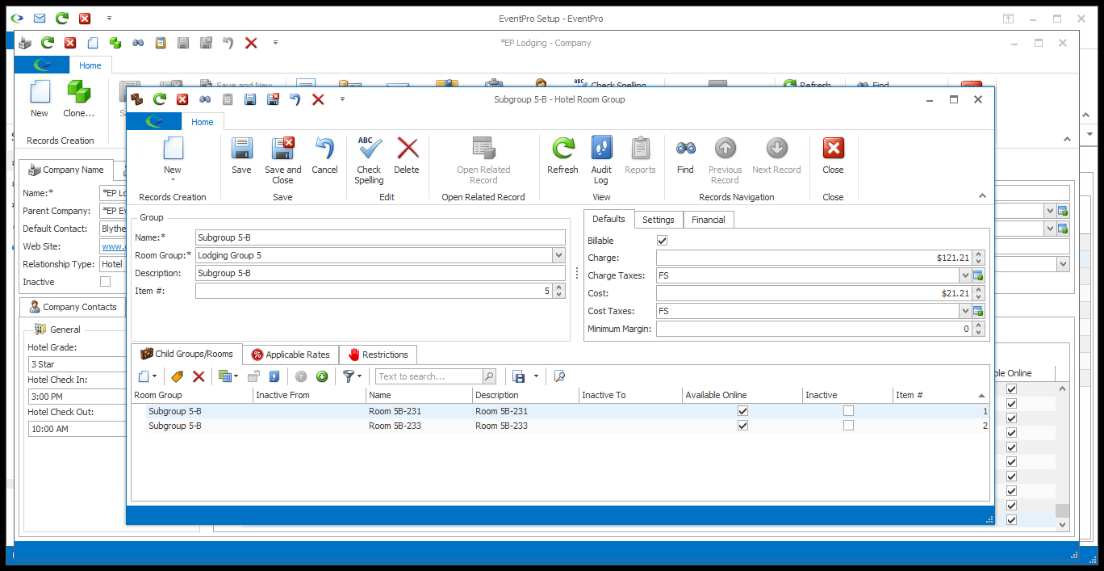Viewport: 1104px width, 571px height.
Task: Uncheck the Billable checkbox
Action: click(x=663, y=241)
